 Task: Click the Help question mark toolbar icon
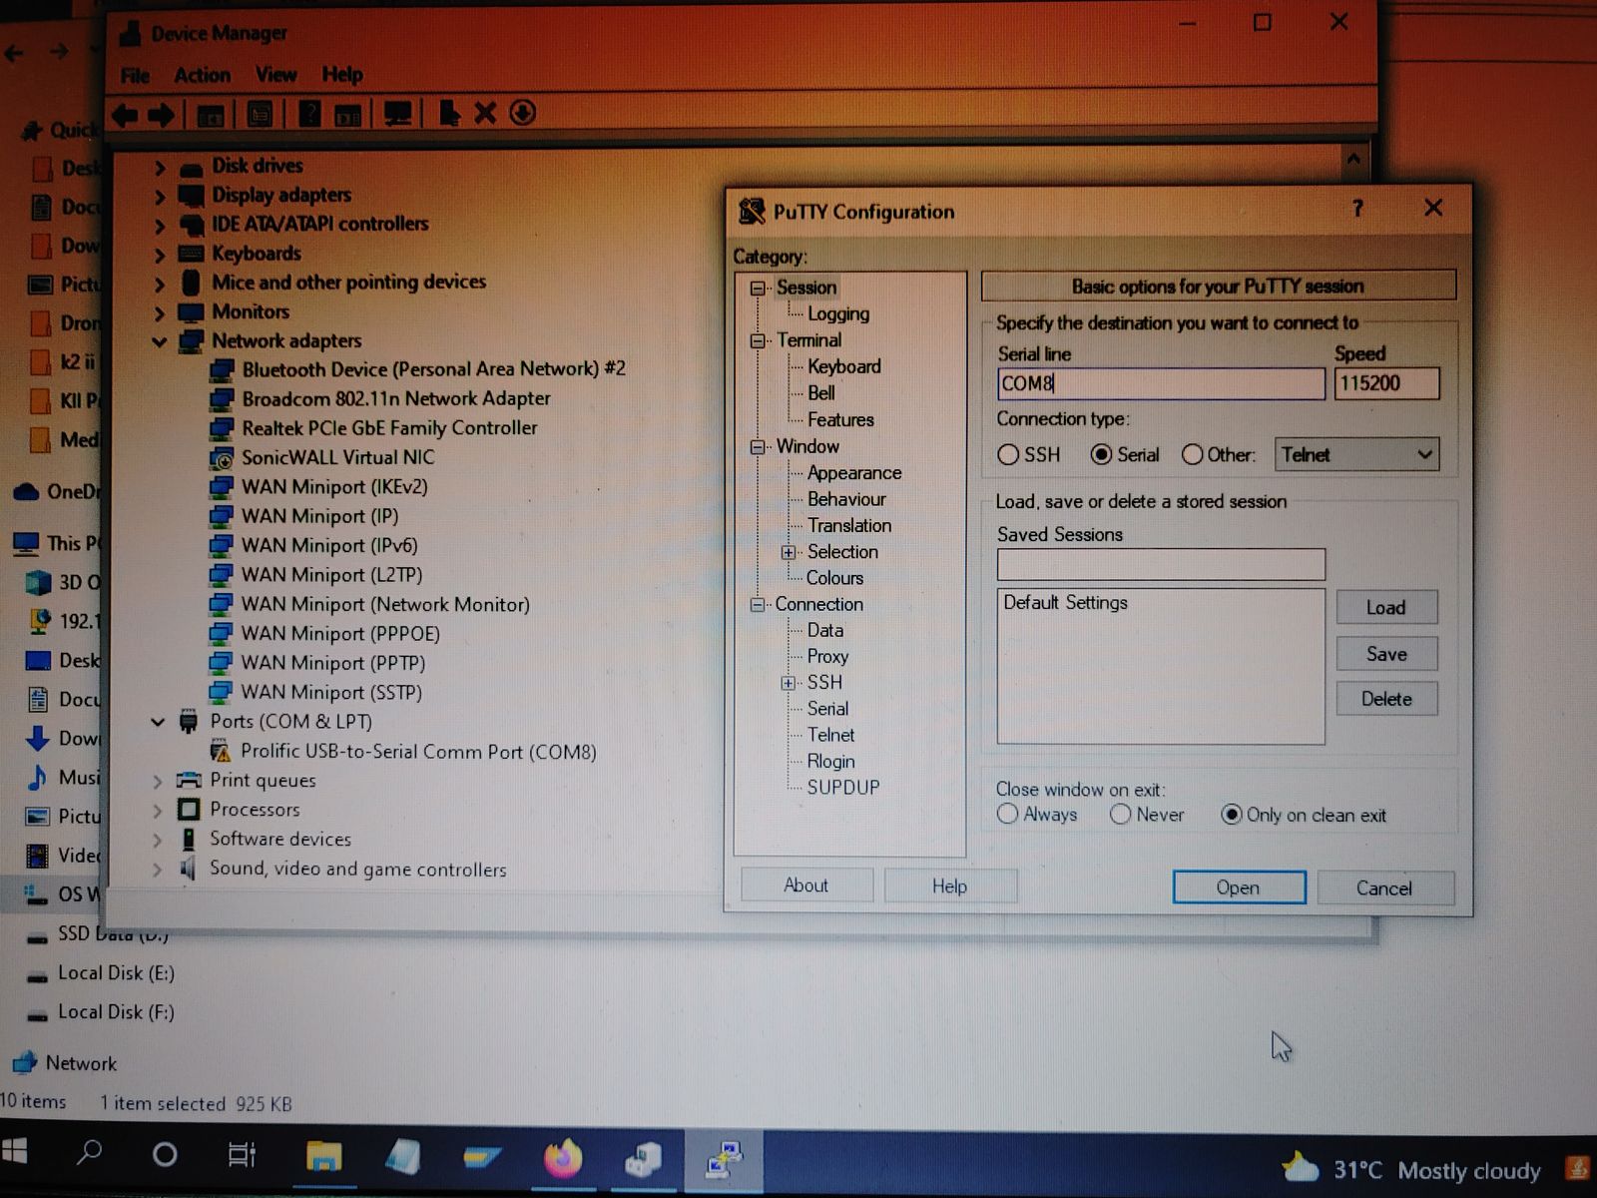pos(309,115)
